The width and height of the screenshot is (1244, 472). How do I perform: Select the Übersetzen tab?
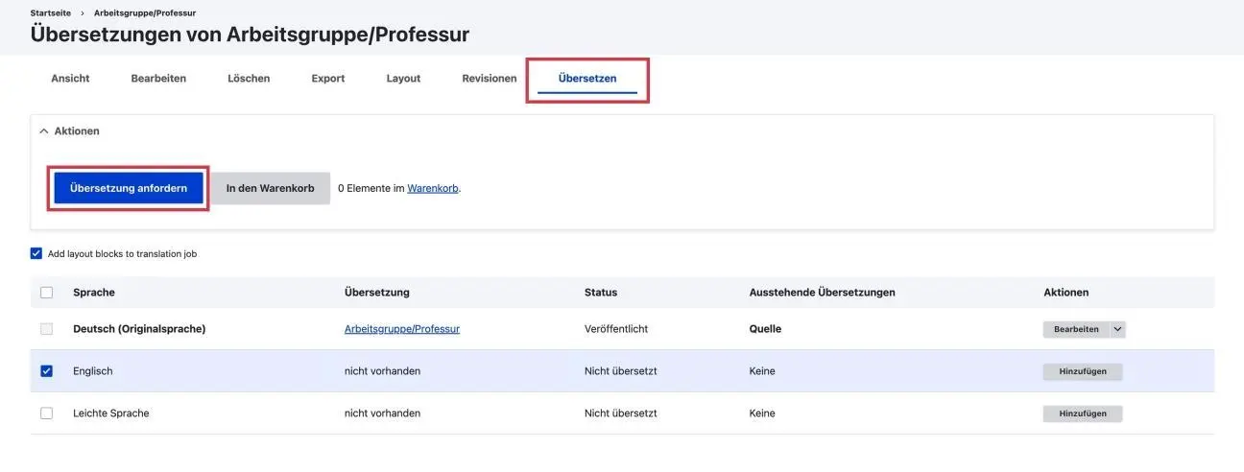click(x=587, y=79)
